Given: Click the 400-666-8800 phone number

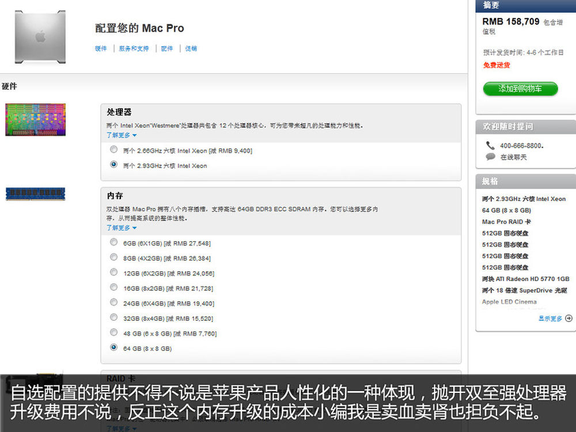Looking at the screenshot, I should (522, 146).
